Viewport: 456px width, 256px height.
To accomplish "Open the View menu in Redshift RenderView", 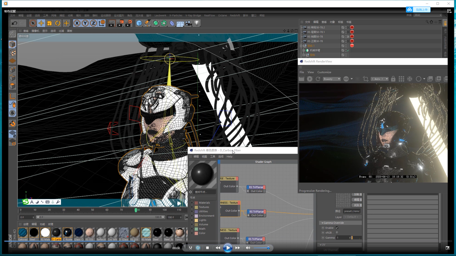I will (311, 72).
